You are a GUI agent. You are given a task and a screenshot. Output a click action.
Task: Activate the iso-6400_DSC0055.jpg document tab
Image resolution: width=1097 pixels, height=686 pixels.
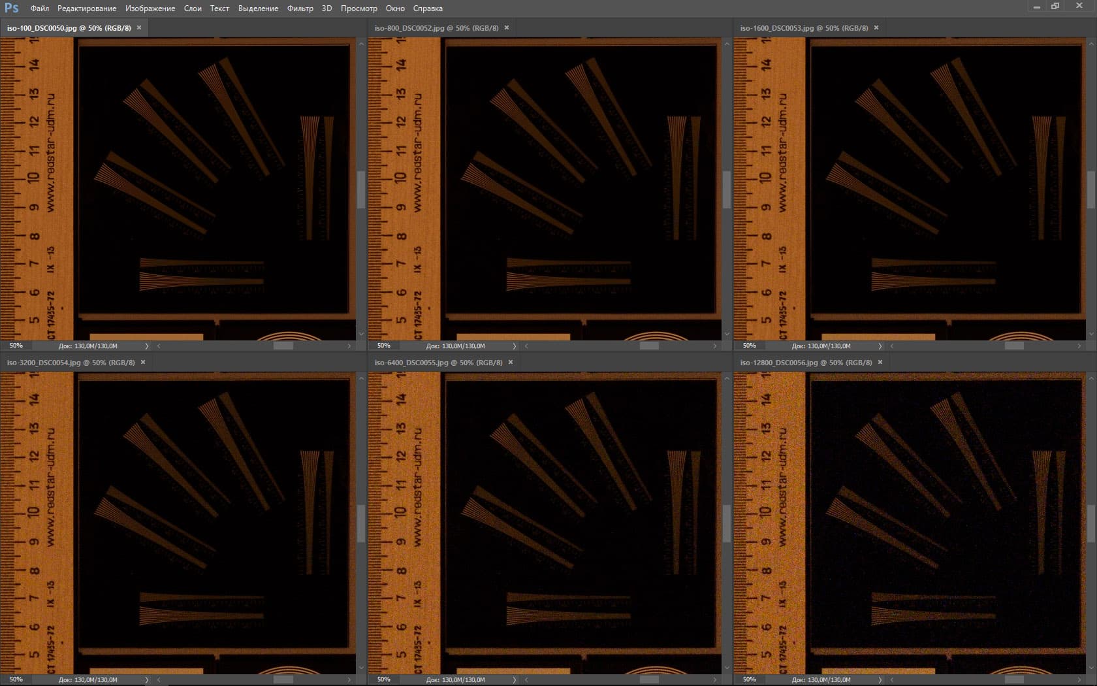(439, 363)
